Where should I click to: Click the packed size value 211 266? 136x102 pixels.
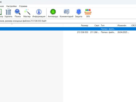[95, 32]
